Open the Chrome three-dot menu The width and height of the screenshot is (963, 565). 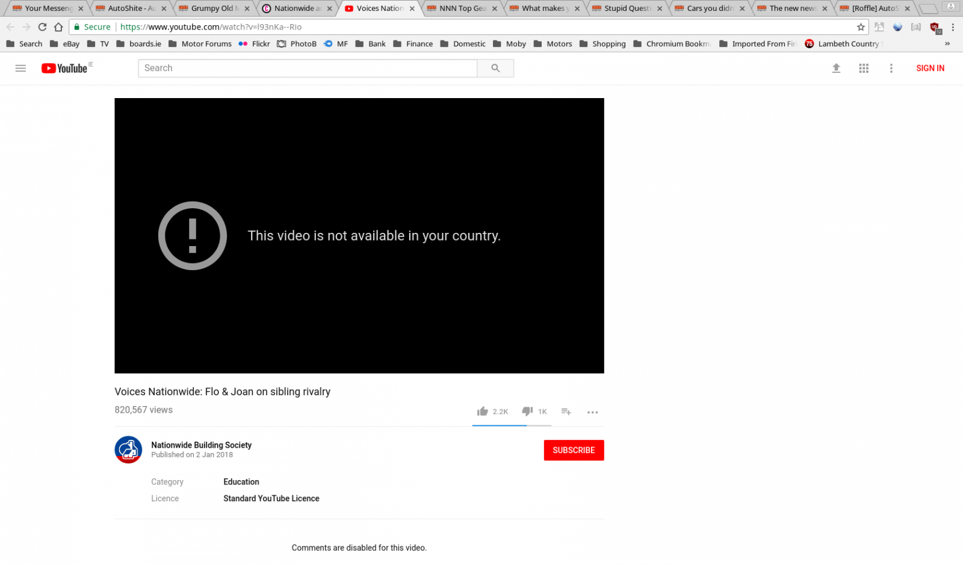[x=953, y=27]
